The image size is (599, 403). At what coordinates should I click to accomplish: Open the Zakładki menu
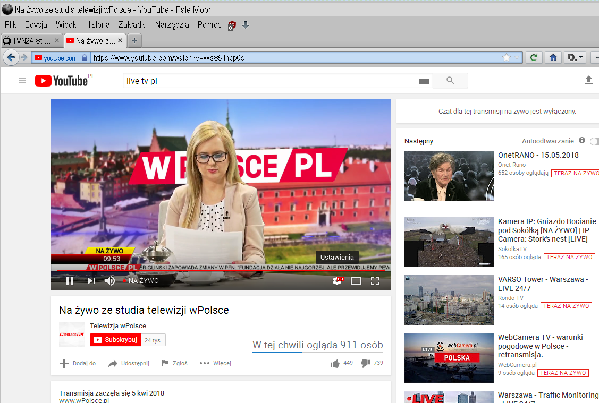(132, 25)
